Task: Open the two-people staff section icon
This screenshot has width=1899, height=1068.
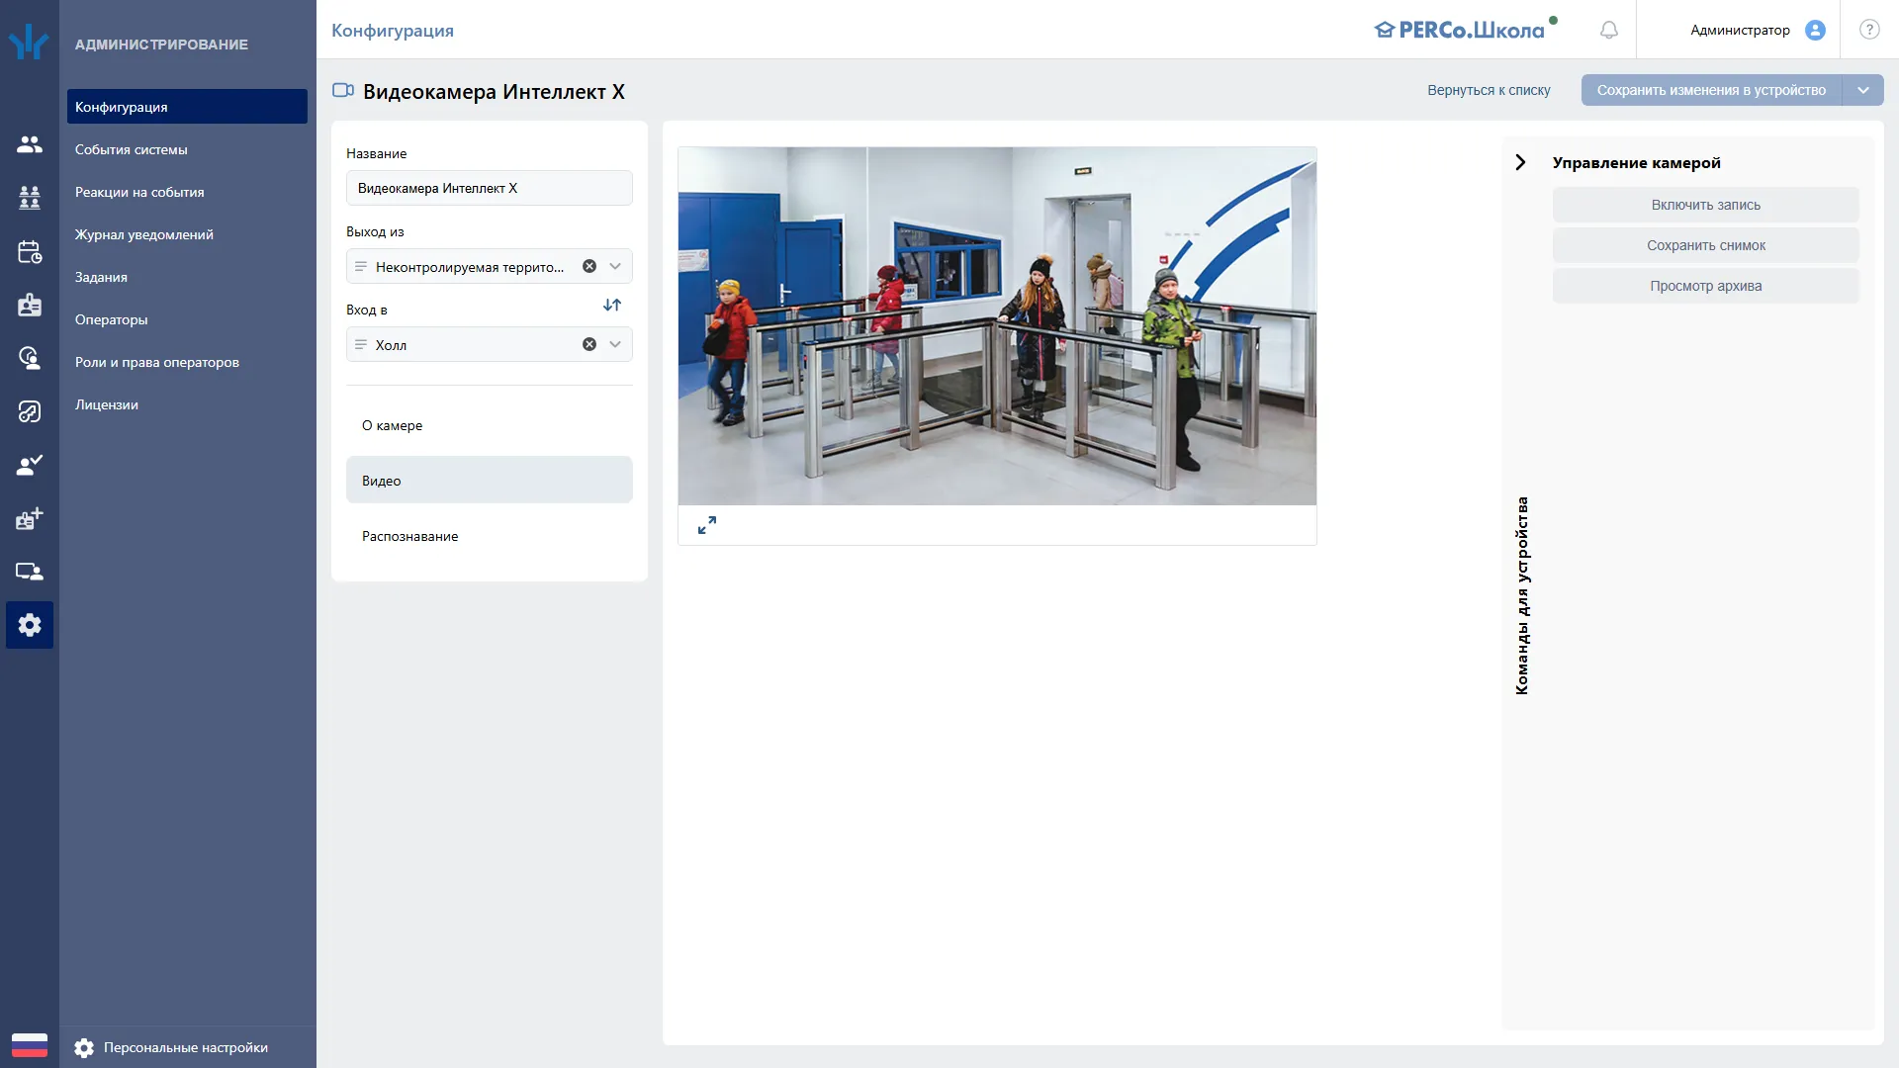Action: [x=30, y=144]
